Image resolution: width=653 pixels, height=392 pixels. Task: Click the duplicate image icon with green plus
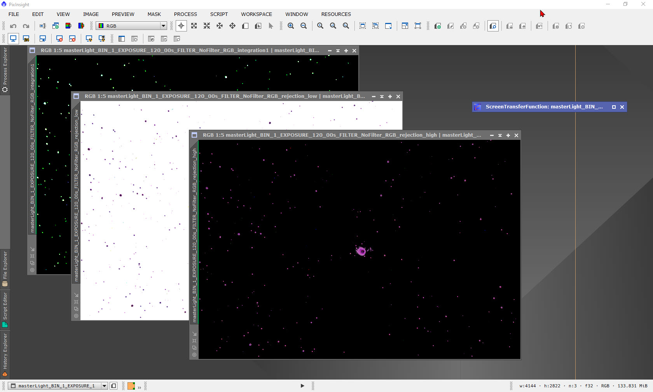[x=56, y=26]
